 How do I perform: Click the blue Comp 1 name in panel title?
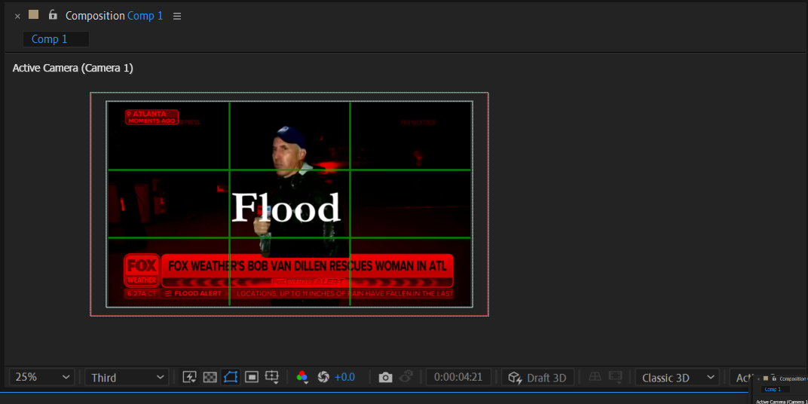click(x=145, y=16)
